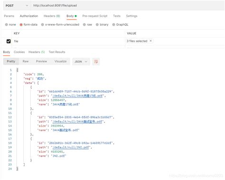Go to the Tests tab
This screenshot has width=225, height=180.
click(x=117, y=16)
